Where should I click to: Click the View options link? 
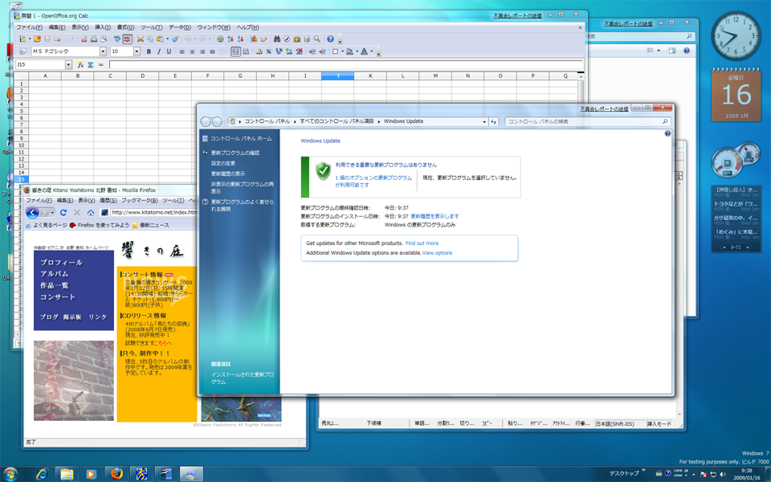coord(437,253)
